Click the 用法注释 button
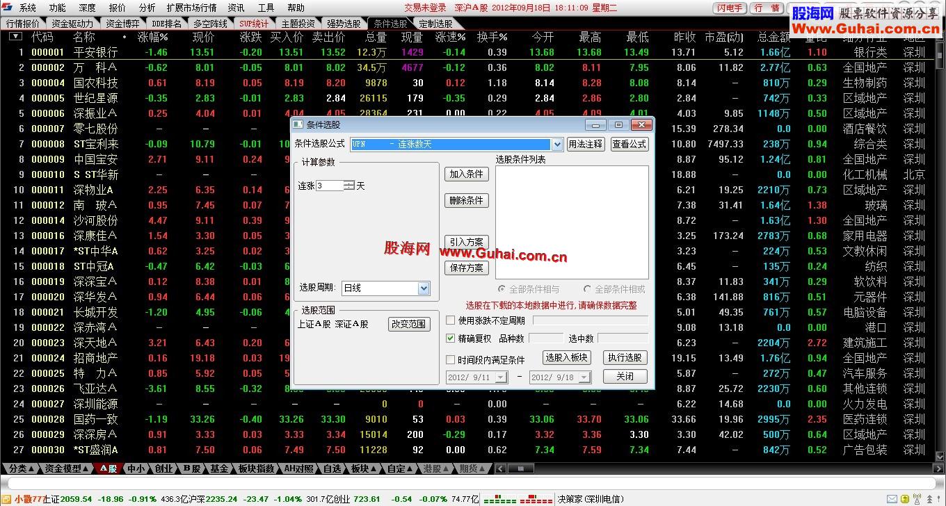 point(585,145)
